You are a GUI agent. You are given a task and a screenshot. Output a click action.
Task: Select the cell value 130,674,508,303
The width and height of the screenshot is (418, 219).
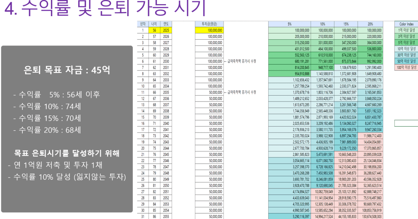coord(370,217)
